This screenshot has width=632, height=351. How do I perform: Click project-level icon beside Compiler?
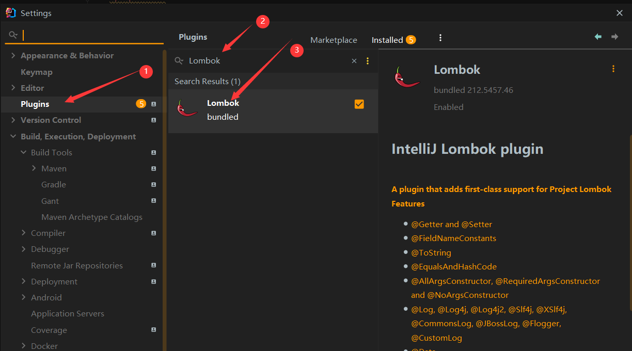(153, 233)
